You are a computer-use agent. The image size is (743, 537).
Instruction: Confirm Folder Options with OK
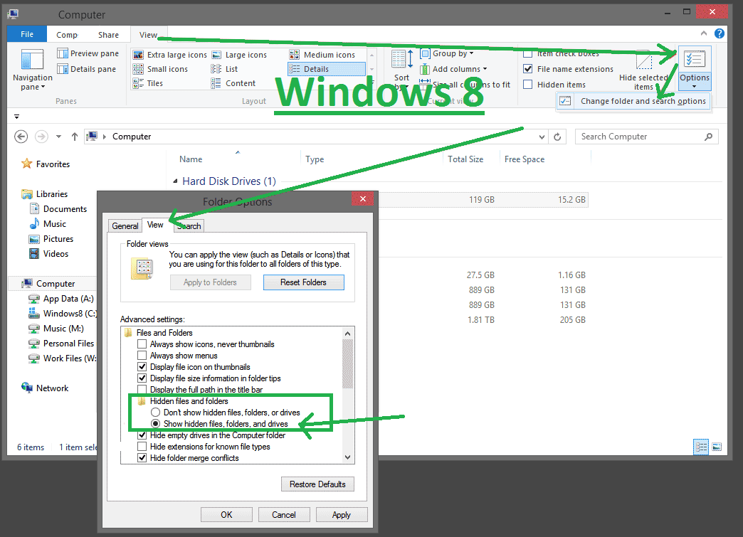pyautogui.click(x=226, y=515)
